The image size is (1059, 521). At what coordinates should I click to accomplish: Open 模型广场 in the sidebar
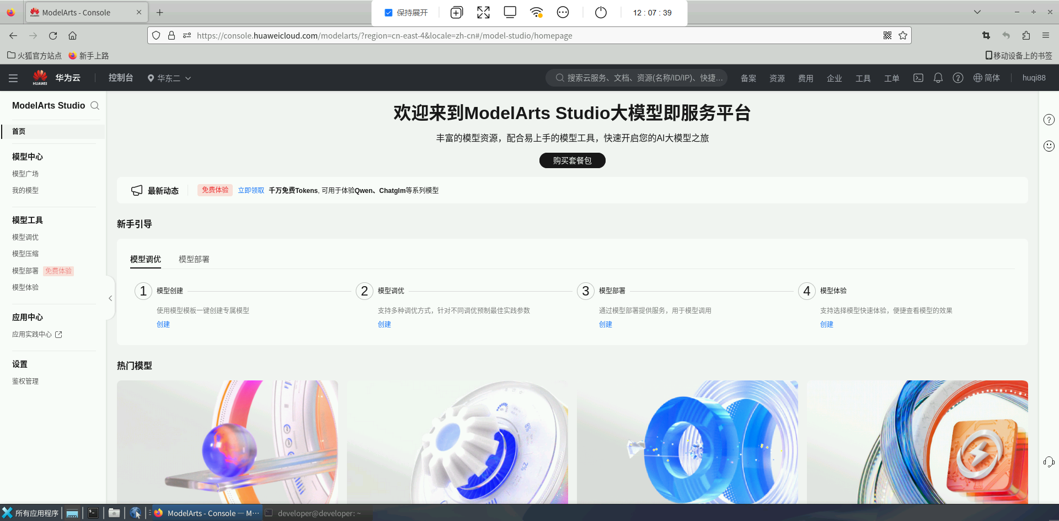click(x=25, y=174)
